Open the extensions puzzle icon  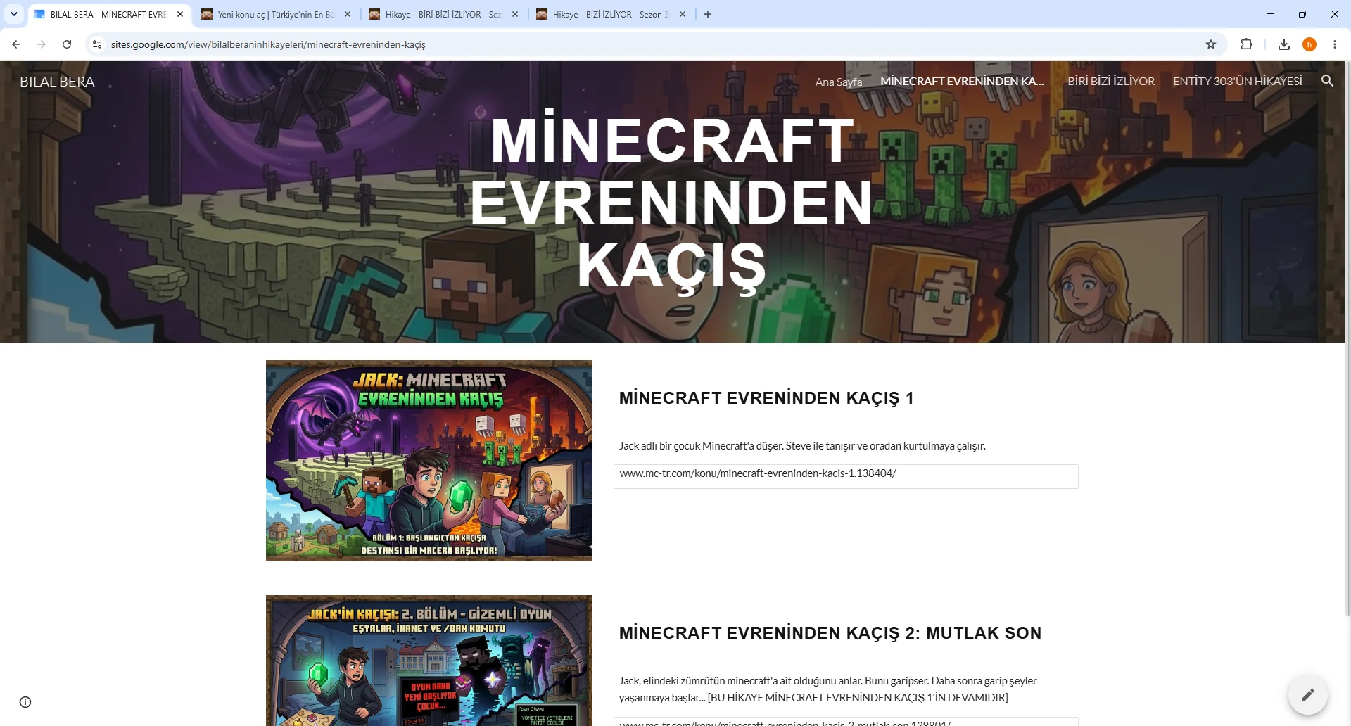(x=1246, y=44)
